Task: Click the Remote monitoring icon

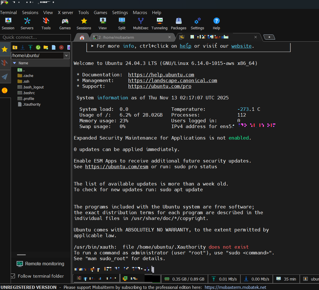Action: (x=20, y=264)
